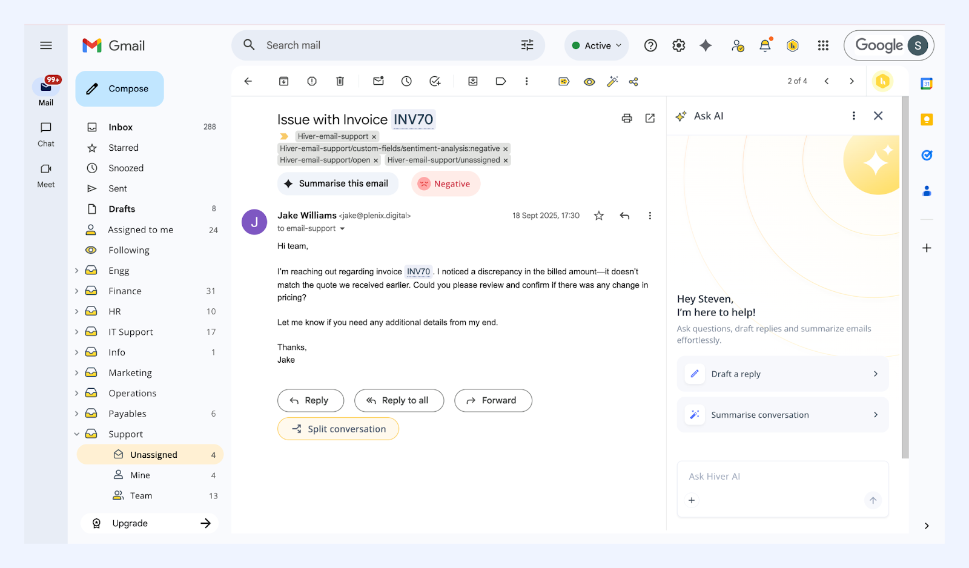Viewport: 969px width, 568px height.
Task: Delete the email with trash icon
Action: (x=340, y=81)
